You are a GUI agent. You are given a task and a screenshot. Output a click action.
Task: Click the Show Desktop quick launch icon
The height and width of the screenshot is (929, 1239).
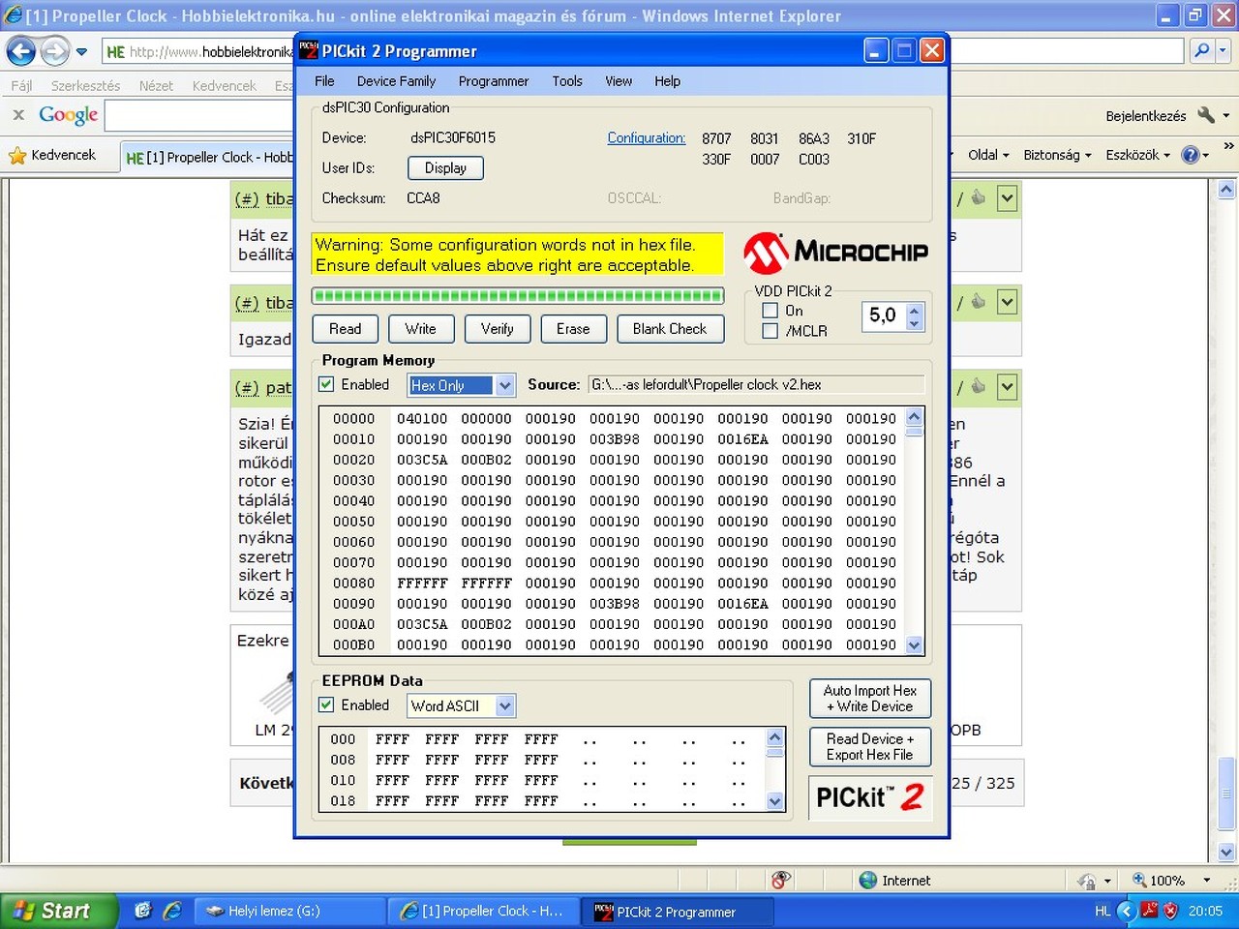pyautogui.click(x=143, y=911)
